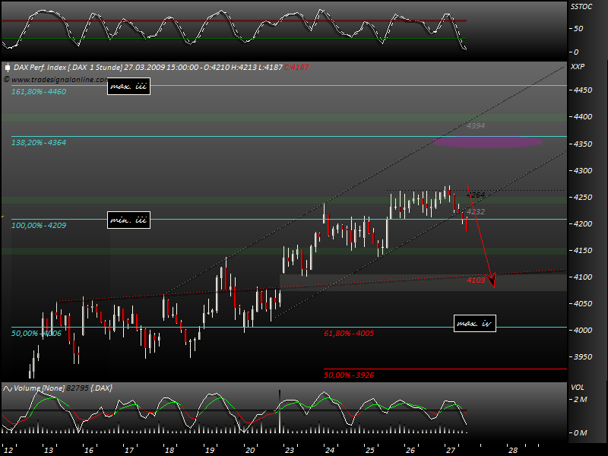The width and height of the screenshot is (608, 456).
Task: Click the '100,00% - 4209' Fibonacci label
Action: point(39,226)
